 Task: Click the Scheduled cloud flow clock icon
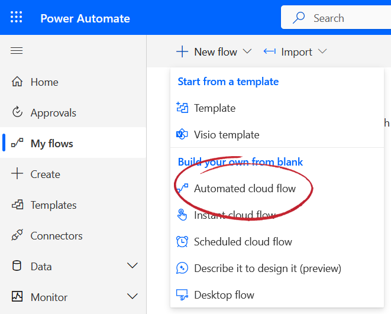tap(182, 242)
